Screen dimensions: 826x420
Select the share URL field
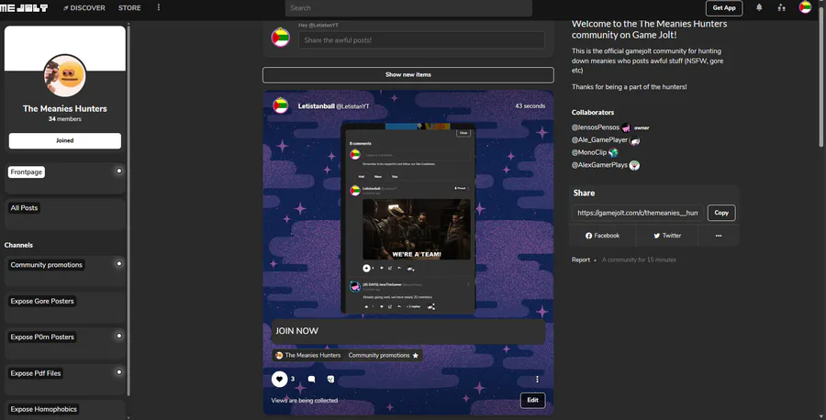pos(638,213)
